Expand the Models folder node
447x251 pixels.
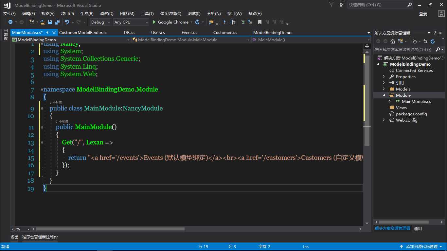tap(384, 89)
